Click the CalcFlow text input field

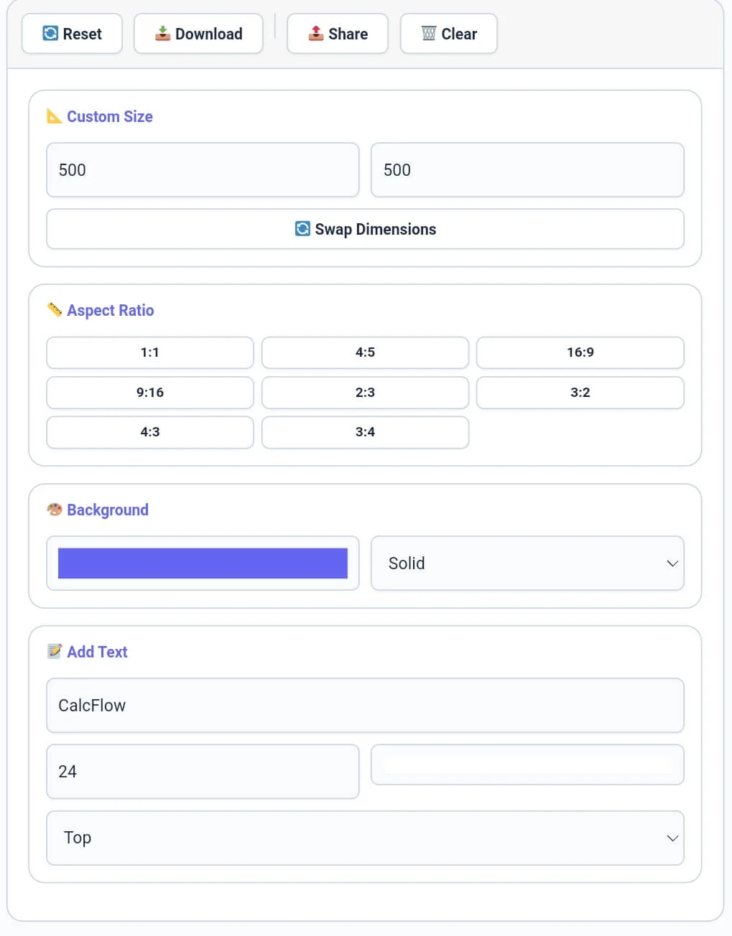tap(365, 706)
